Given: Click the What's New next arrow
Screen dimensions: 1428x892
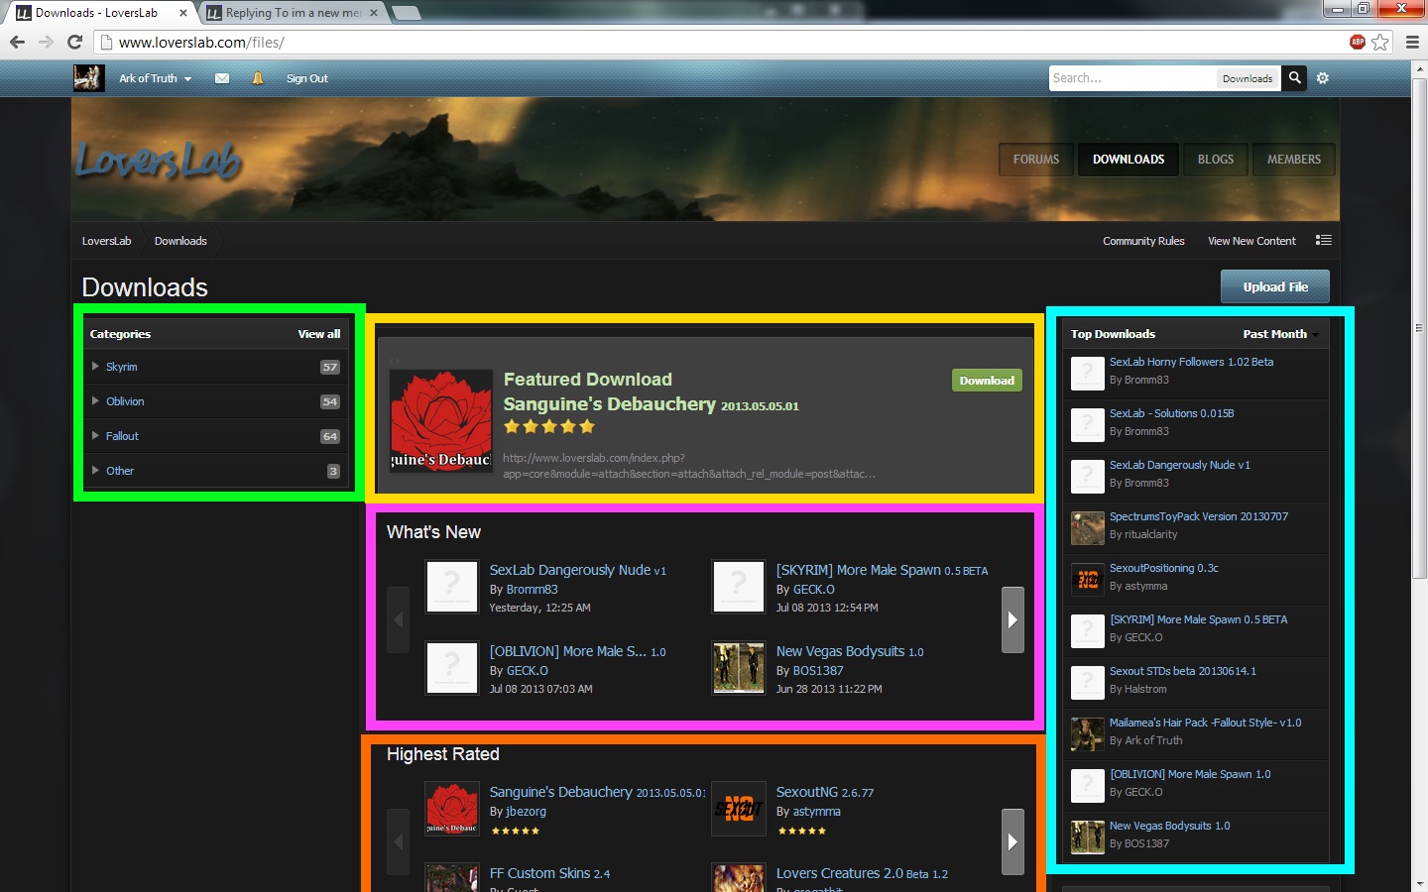Looking at the screenshot, I should pyautogui.click(x=1012, y=619).
